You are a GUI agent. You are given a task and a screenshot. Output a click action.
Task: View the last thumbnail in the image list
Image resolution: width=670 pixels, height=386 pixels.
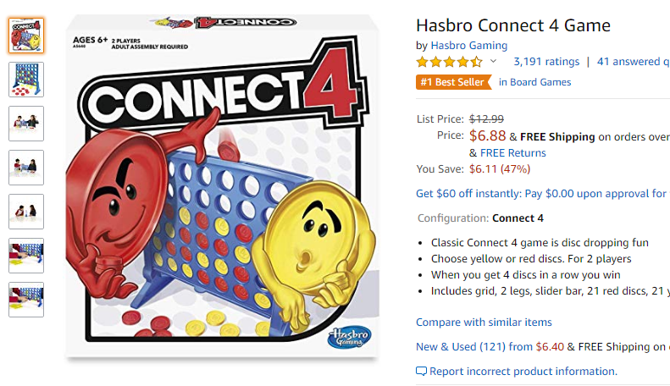[x=26, y=300]
